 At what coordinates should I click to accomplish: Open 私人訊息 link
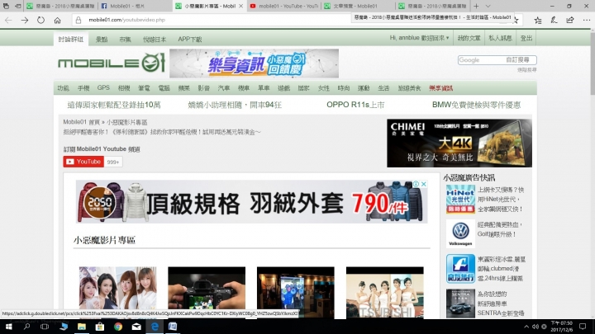500,38
